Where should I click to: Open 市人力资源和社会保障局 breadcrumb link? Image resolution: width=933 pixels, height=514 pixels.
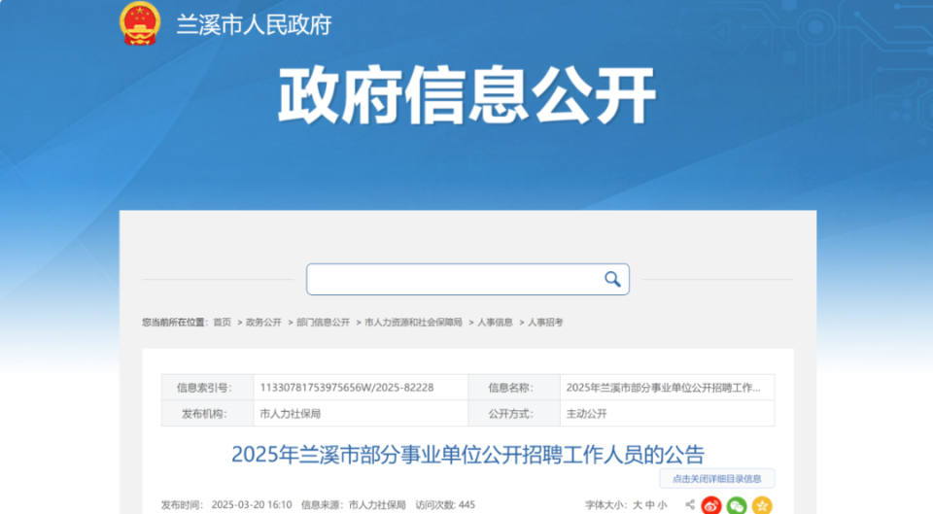414,323
